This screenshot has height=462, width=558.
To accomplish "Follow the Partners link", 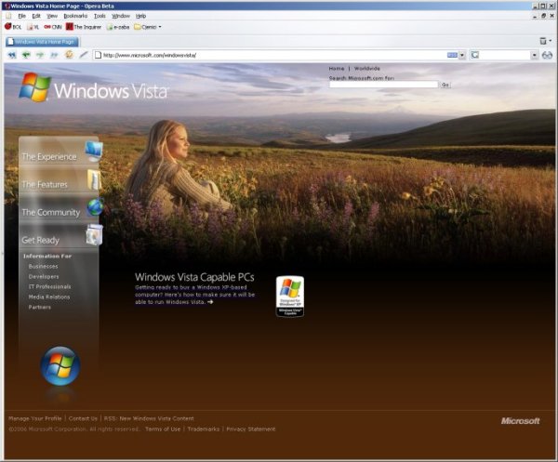I will [x=39, y=307].
